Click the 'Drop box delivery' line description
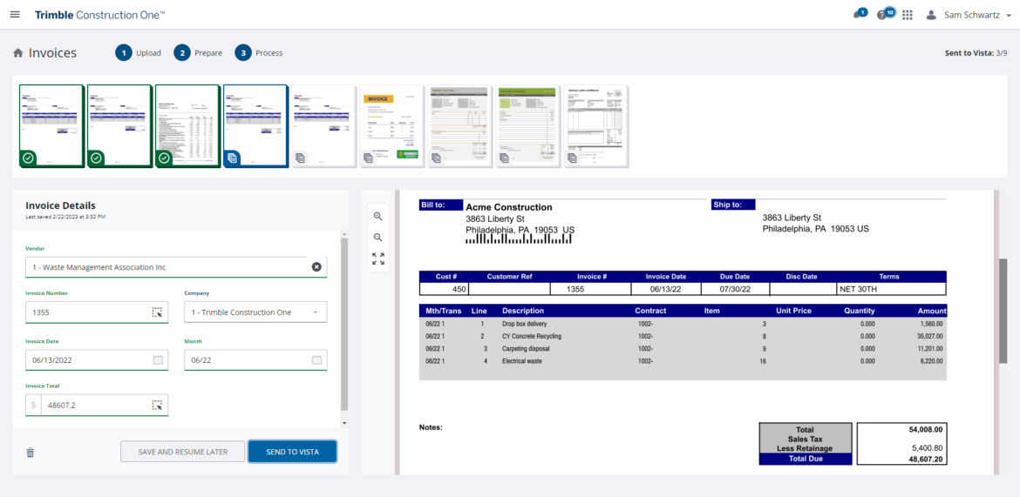The height and width of the screenshot is (497, 1020). pos(524,324)
